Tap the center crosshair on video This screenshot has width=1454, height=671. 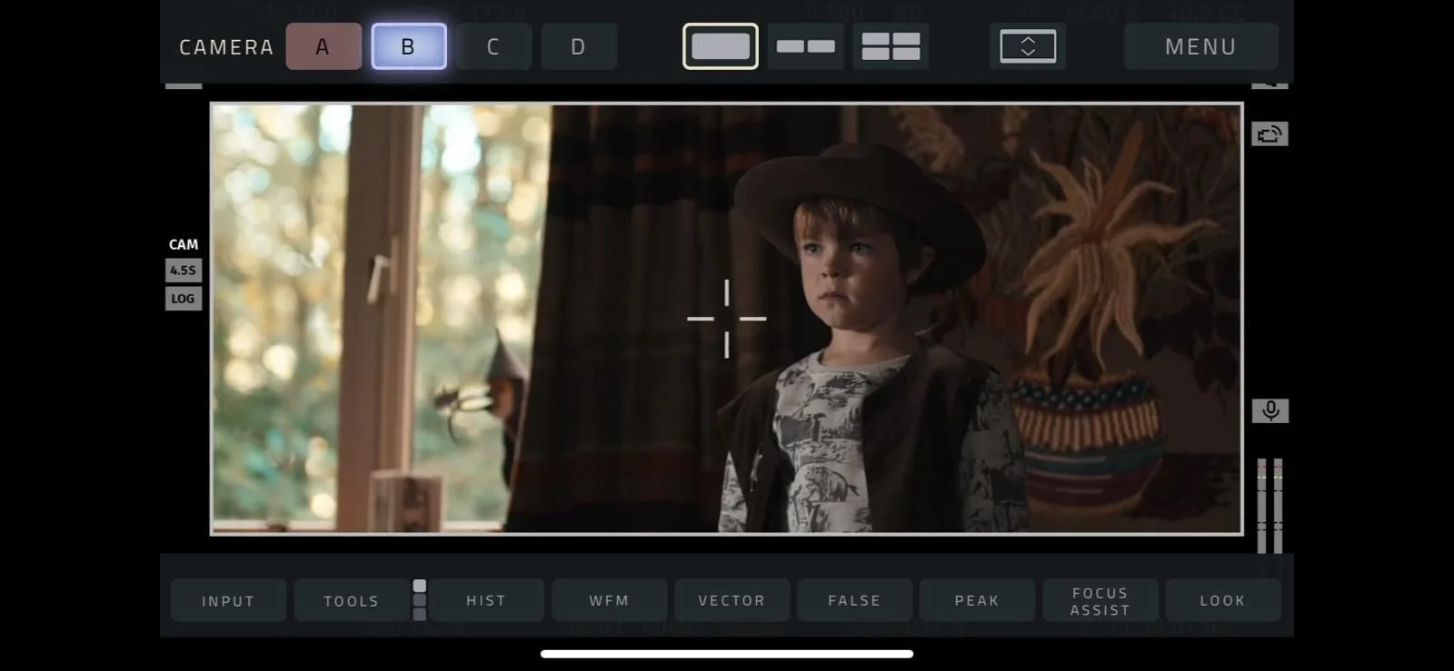pos(727,319)
